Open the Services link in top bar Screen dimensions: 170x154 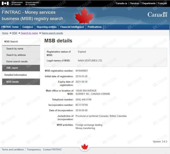click(135, 3)
